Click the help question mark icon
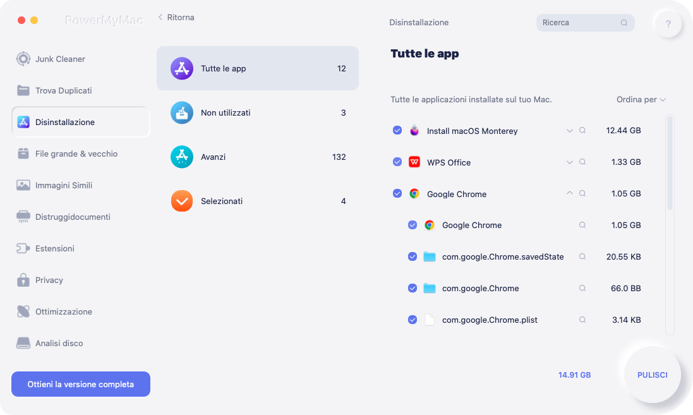The image size is (693, 415). tap(668, 25)
